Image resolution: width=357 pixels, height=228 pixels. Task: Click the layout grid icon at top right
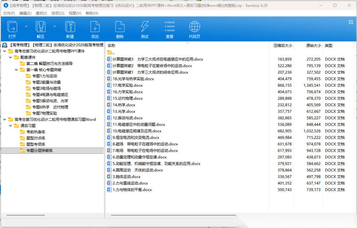pyautogui.click(x=351, y=22)
